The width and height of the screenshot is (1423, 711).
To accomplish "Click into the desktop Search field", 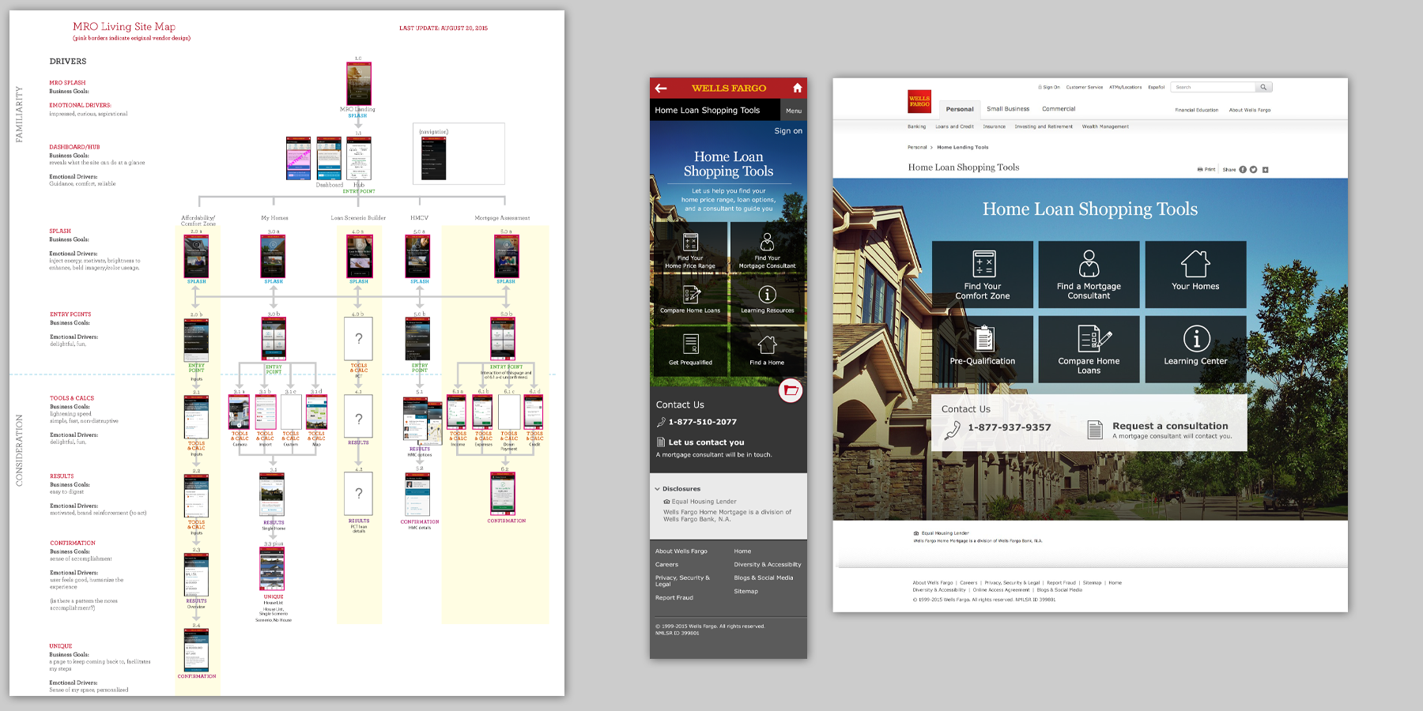I will tap(1214, 87).
